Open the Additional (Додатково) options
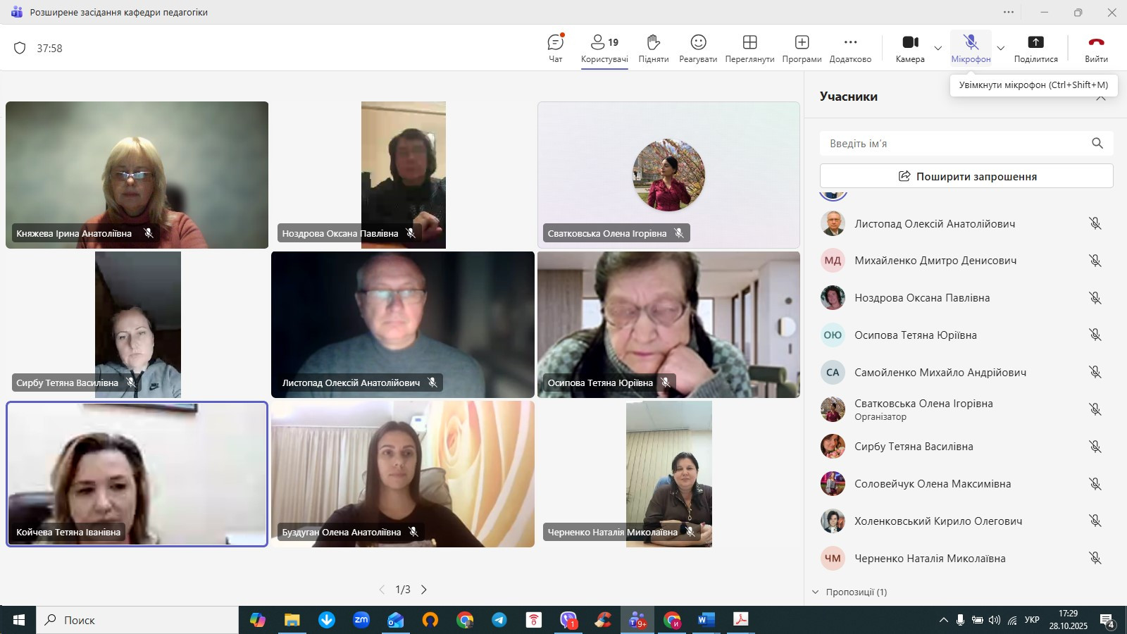The image size is (1127, 634). pyautogui.click(x=850, y=48)
